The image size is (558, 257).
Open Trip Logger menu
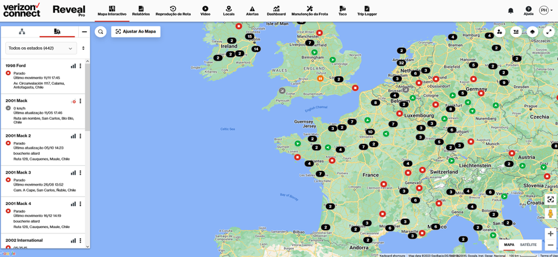click(367, 11)
